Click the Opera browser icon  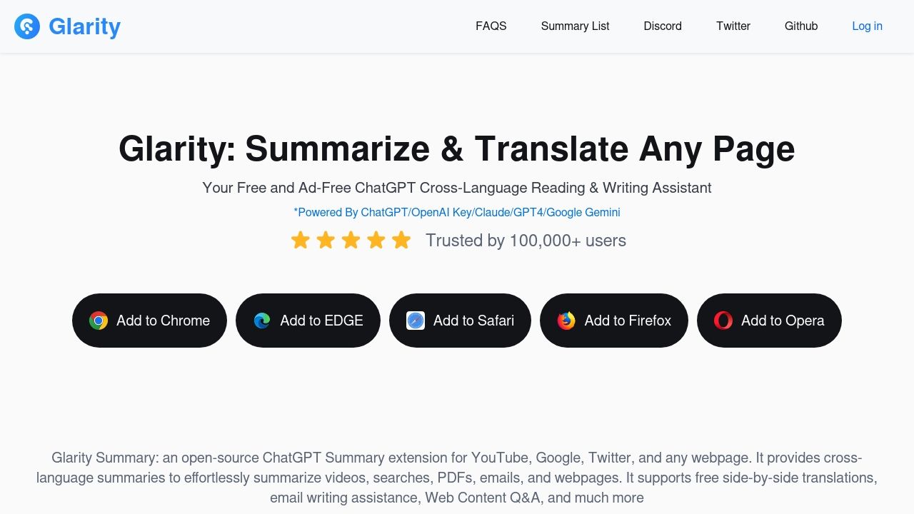coord(723,321)
